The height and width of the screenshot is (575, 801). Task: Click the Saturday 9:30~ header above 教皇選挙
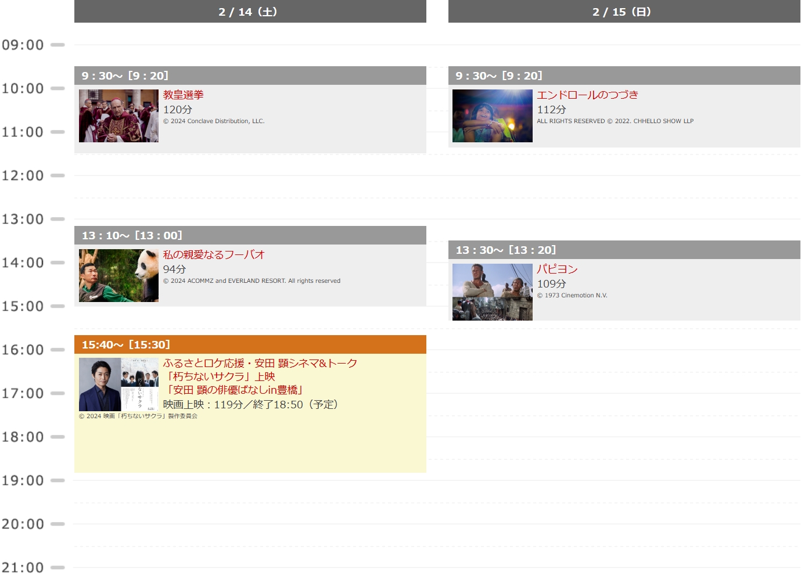tap(250, 76)
